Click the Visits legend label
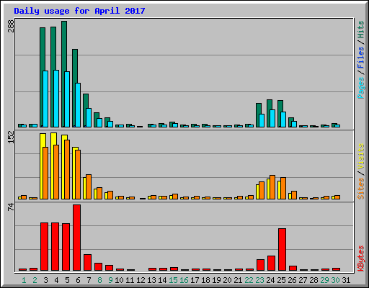The height and width of the screenshot is (288, 369). [360, 157]
